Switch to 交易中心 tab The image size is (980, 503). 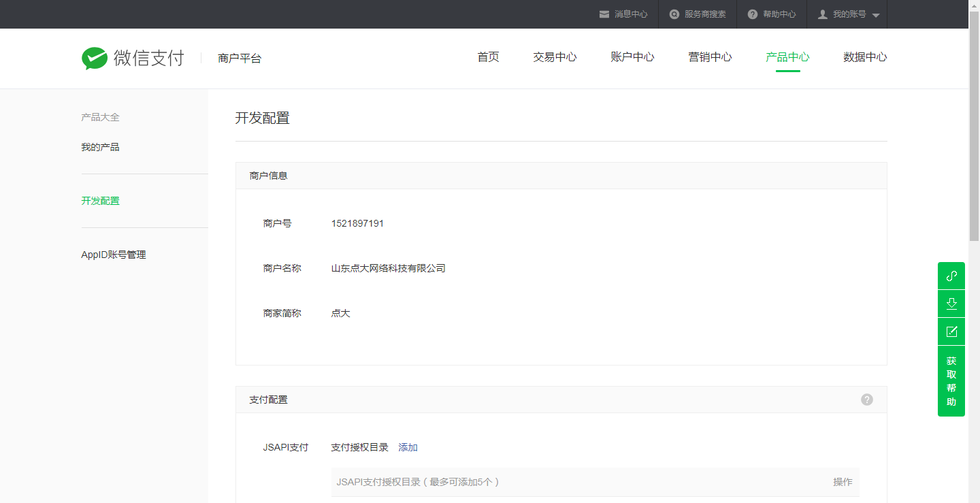tap(555, 57)
